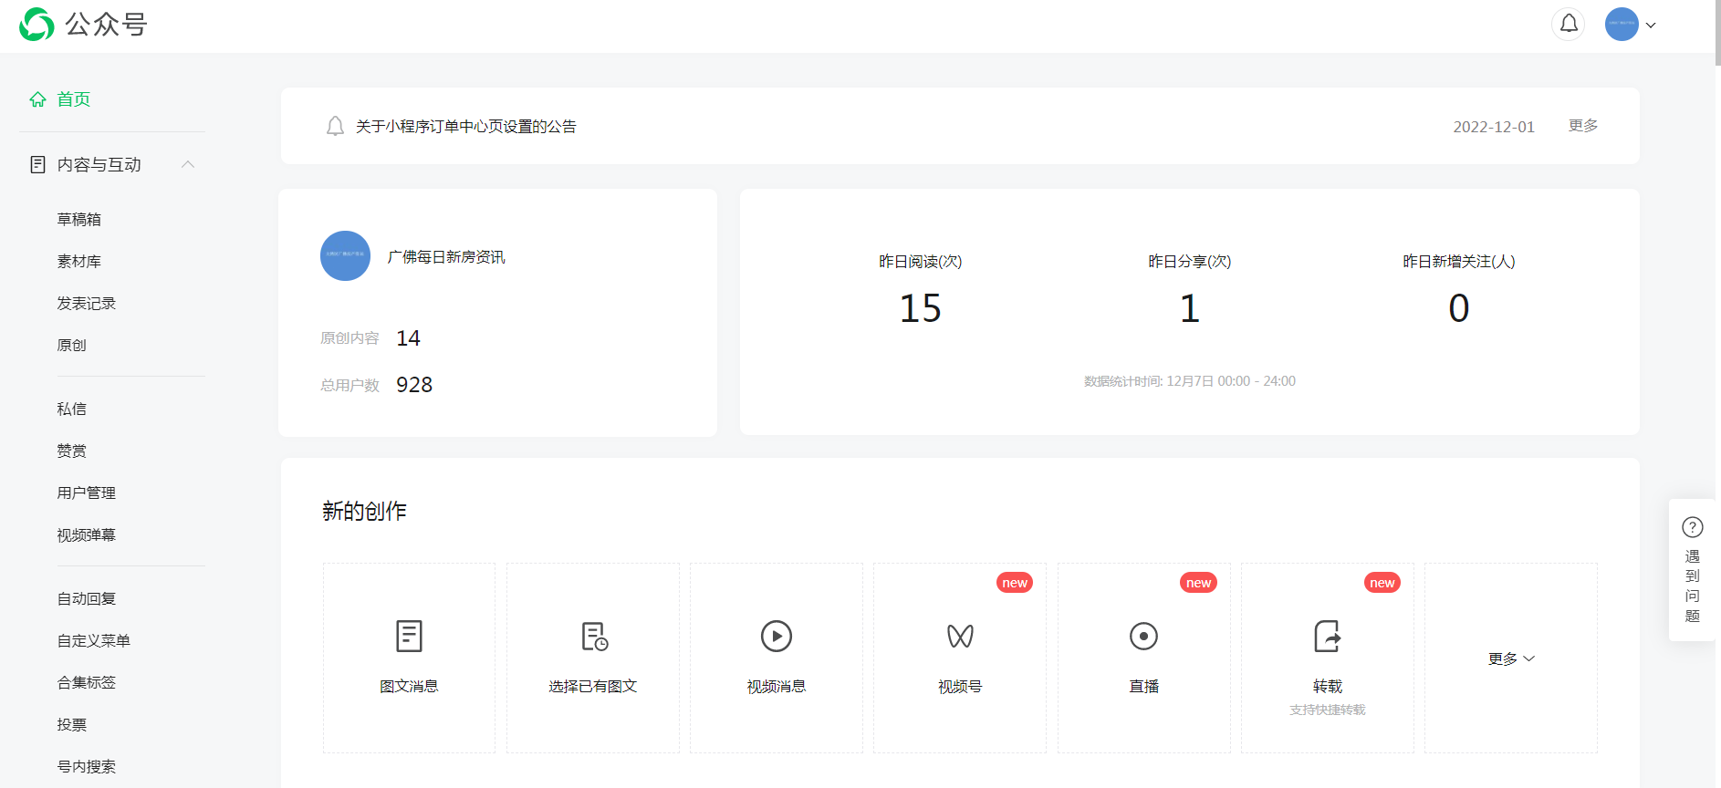Expand the account dropdown arrow
The width and height of the screenshot is (1721, 788).
[1651, 26]
